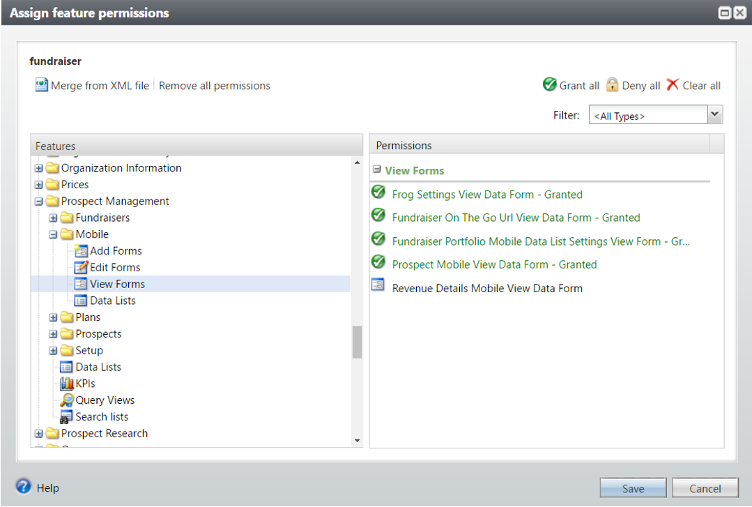Click the Deny all padlock icon

pyautogui.click(x=612, y=84)
